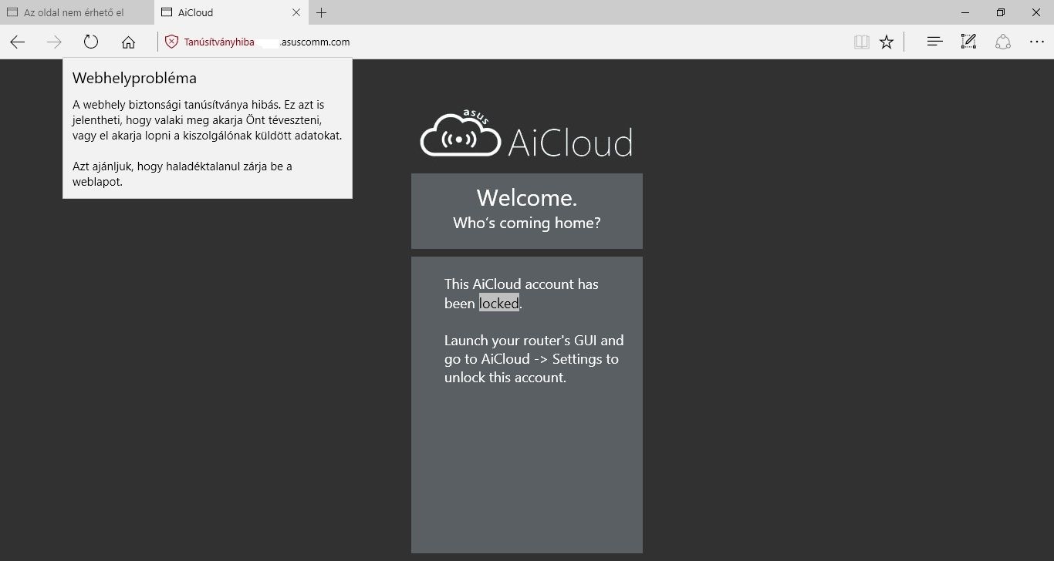Add page to favorites star
Viewport: 1054px width, 561px height.
887,42
